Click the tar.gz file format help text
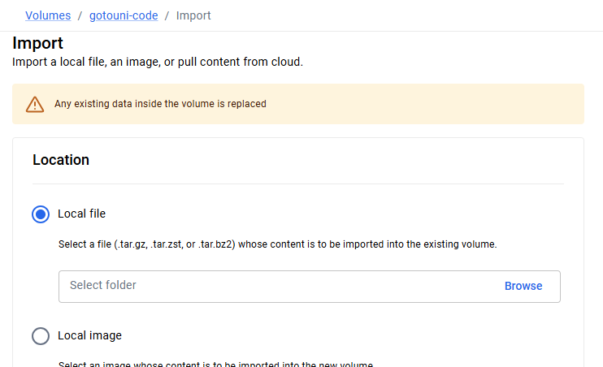The height and width of the screenshot is (367, 603). (278, 244)
